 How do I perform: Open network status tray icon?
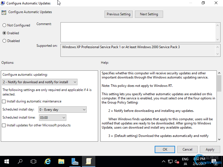pos(170,162)
